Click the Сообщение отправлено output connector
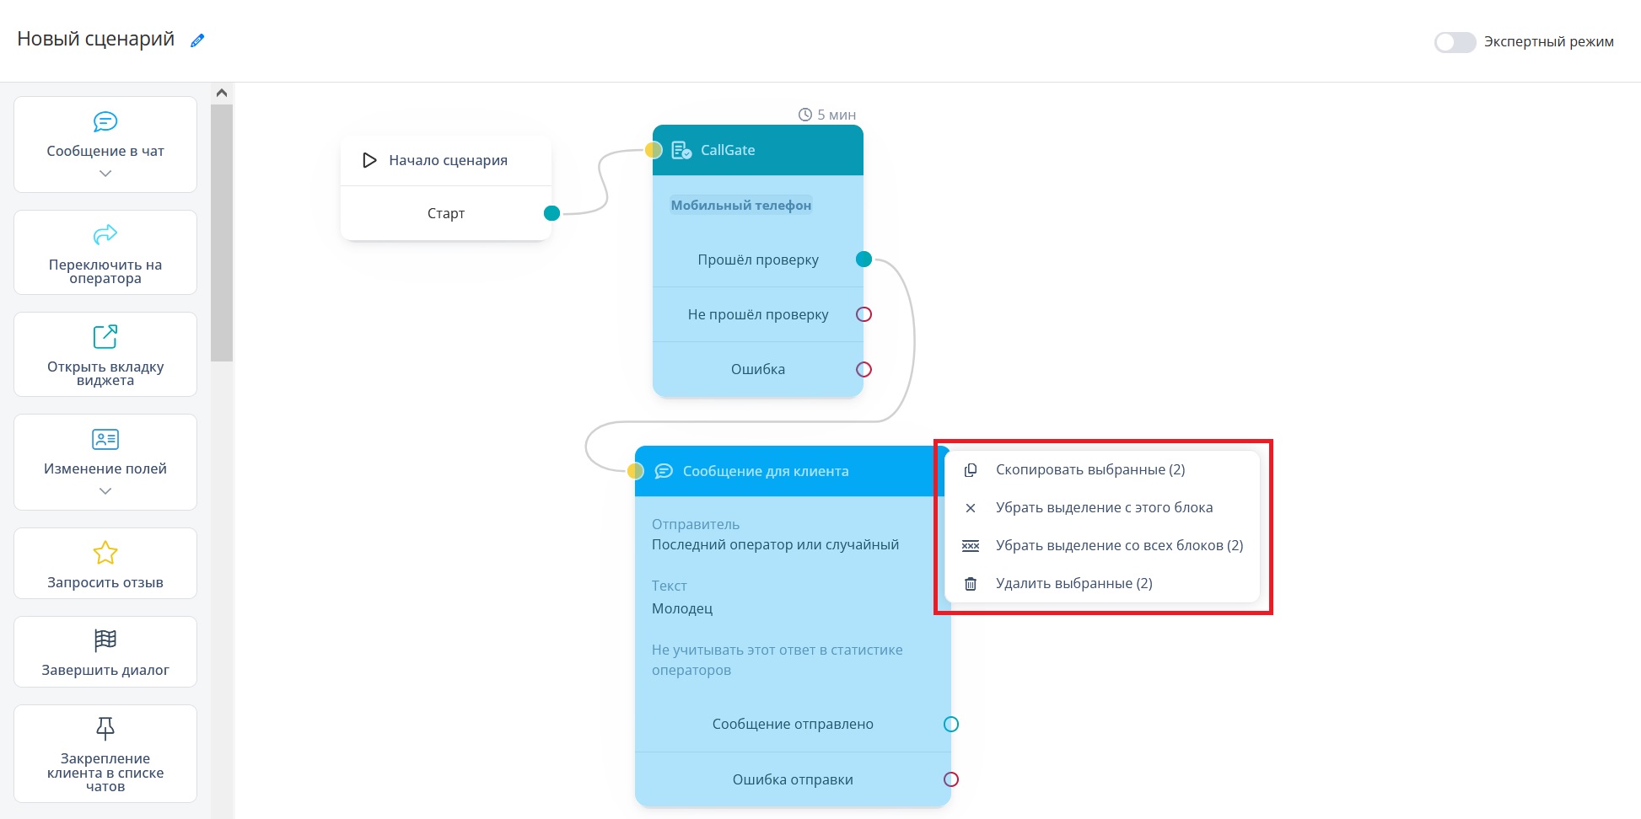 951,725
